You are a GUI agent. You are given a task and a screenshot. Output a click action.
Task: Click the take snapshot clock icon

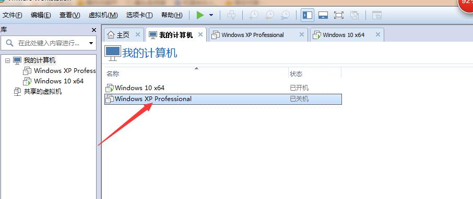(254, 15)
